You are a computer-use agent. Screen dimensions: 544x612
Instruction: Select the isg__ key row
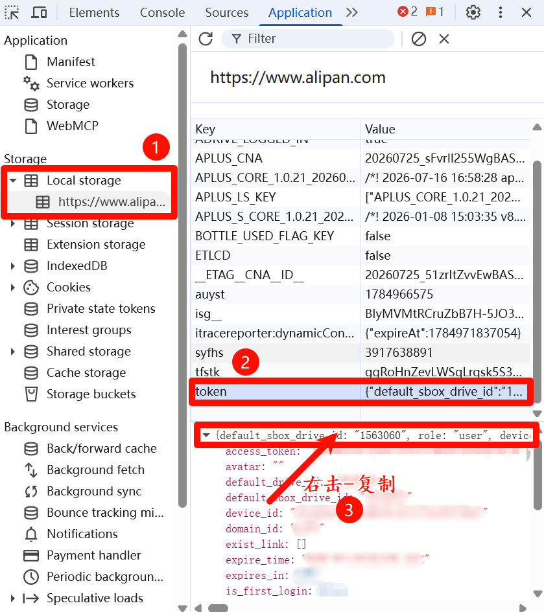pyautogui.click(x=361, y=314)
